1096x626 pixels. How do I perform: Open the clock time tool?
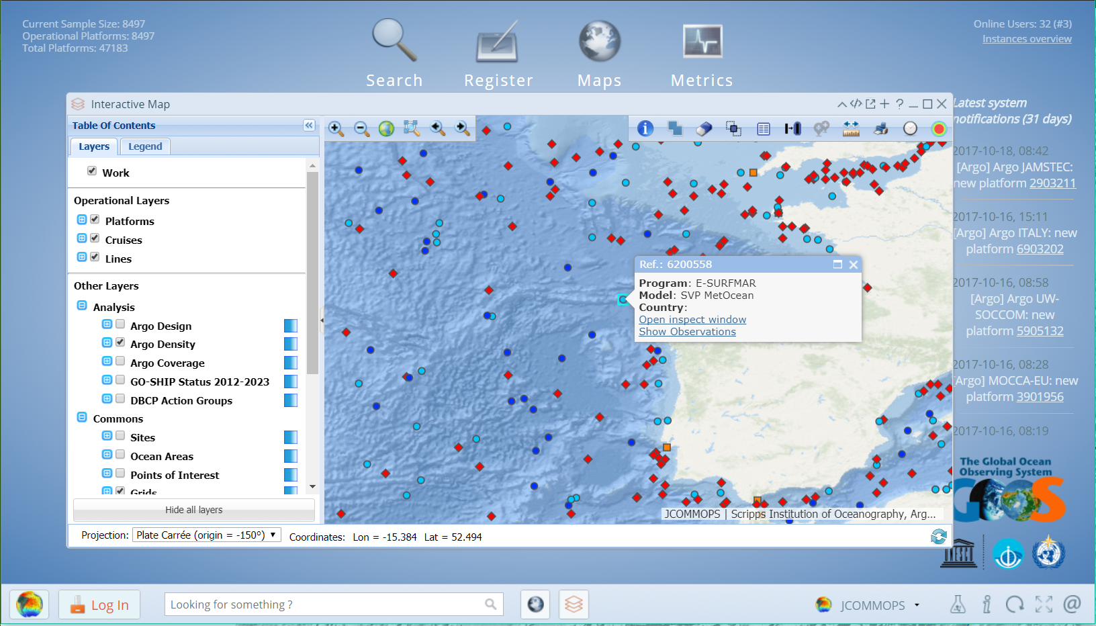pyautogui.click(x=910, y=128)
